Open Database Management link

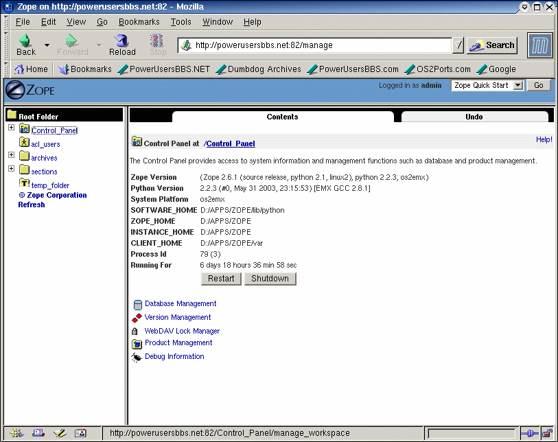181,303
